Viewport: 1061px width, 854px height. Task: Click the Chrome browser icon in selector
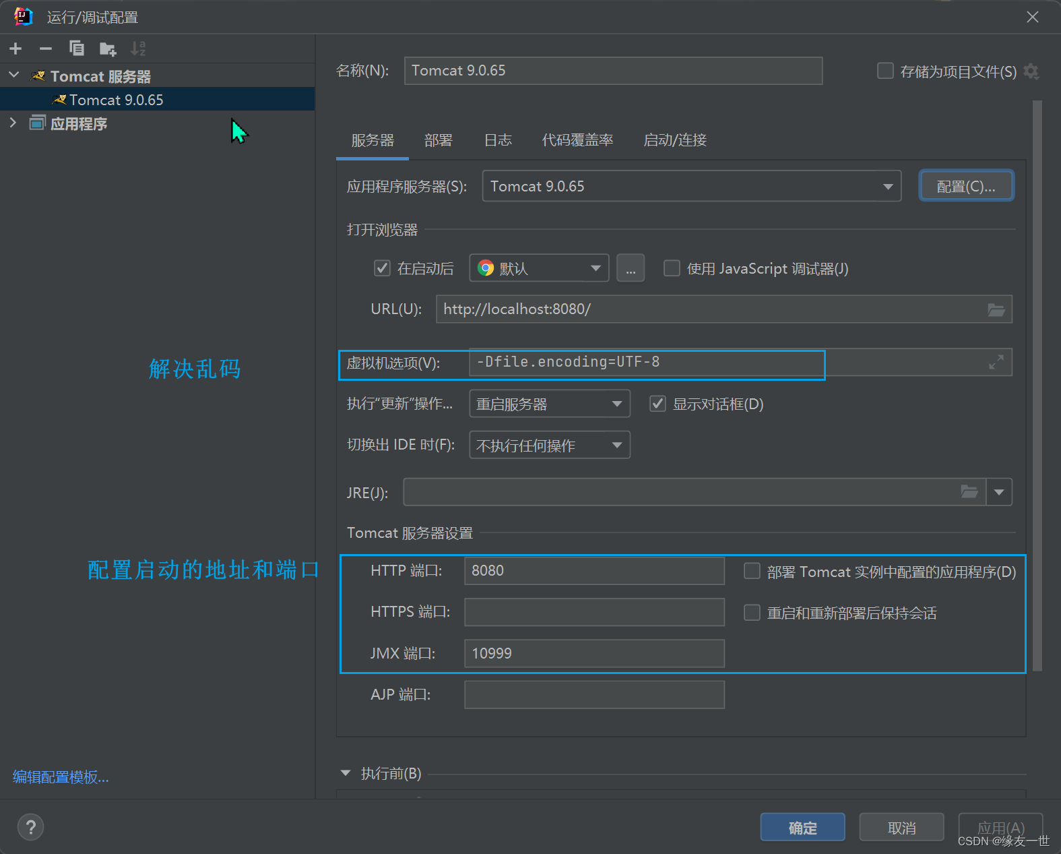pyautogui.click(x=486, y=268)
